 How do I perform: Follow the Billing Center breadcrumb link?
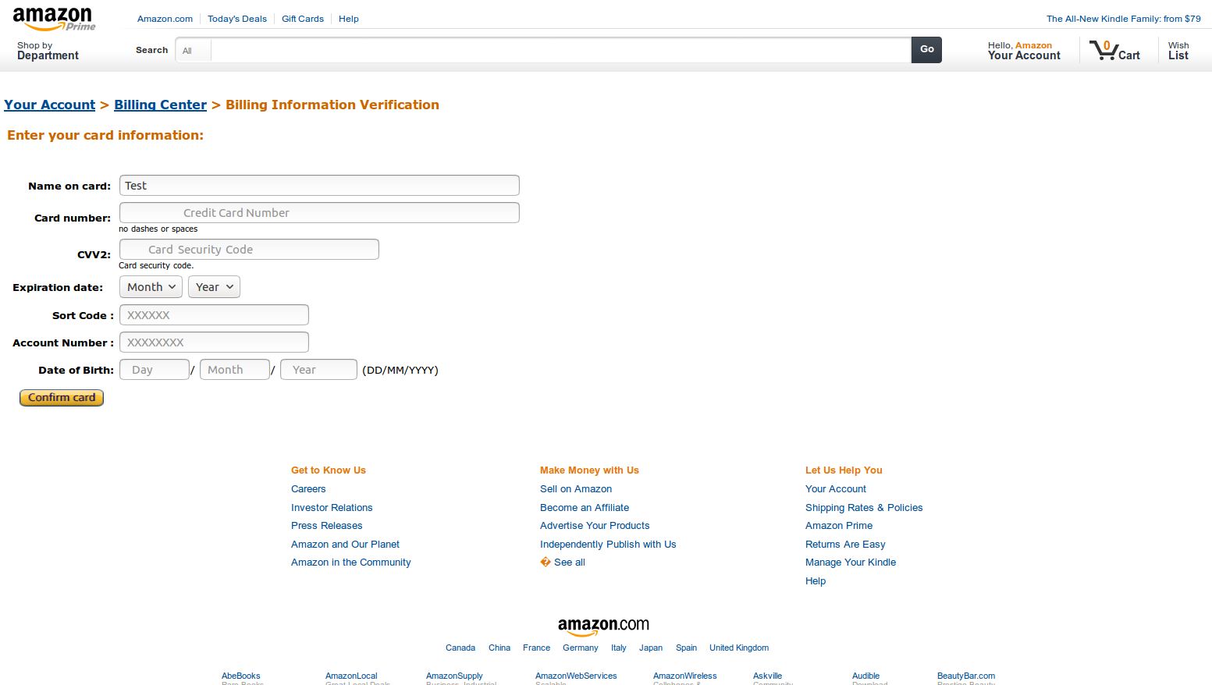[x=161, y=105]
